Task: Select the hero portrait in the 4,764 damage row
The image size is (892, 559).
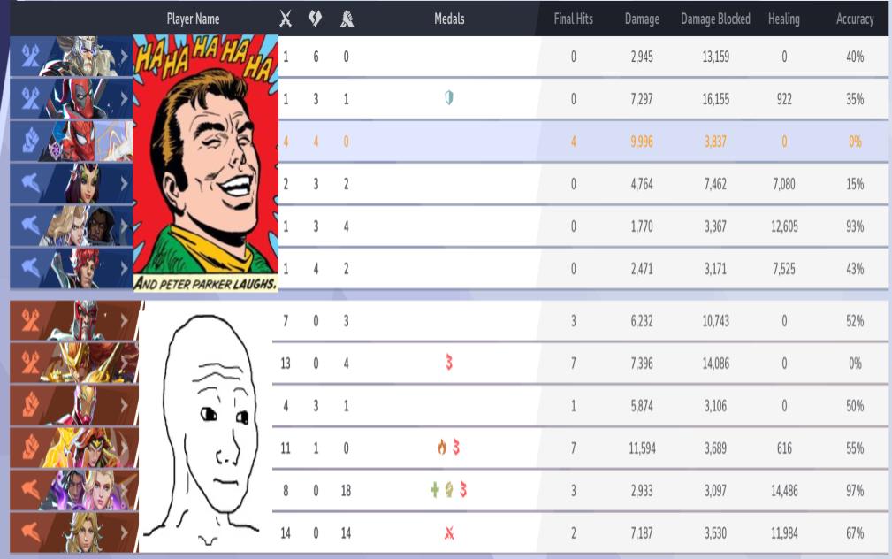Action: coord(84,184)
